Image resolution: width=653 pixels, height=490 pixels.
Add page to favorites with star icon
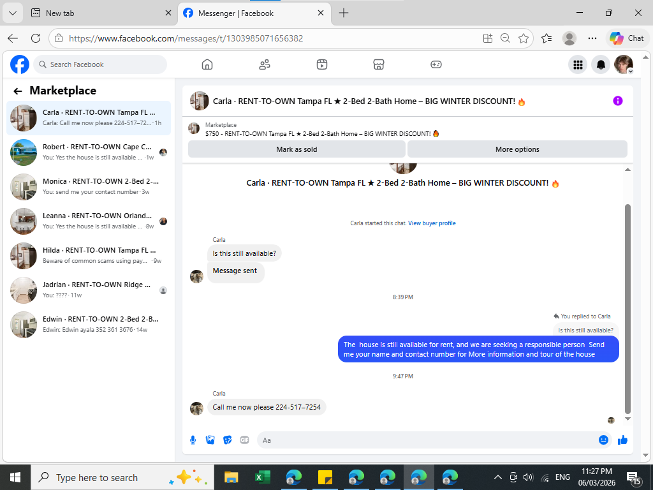pos(524,38)
